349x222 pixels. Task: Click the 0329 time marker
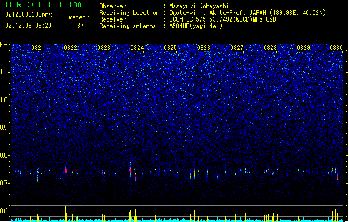(304, 48)
